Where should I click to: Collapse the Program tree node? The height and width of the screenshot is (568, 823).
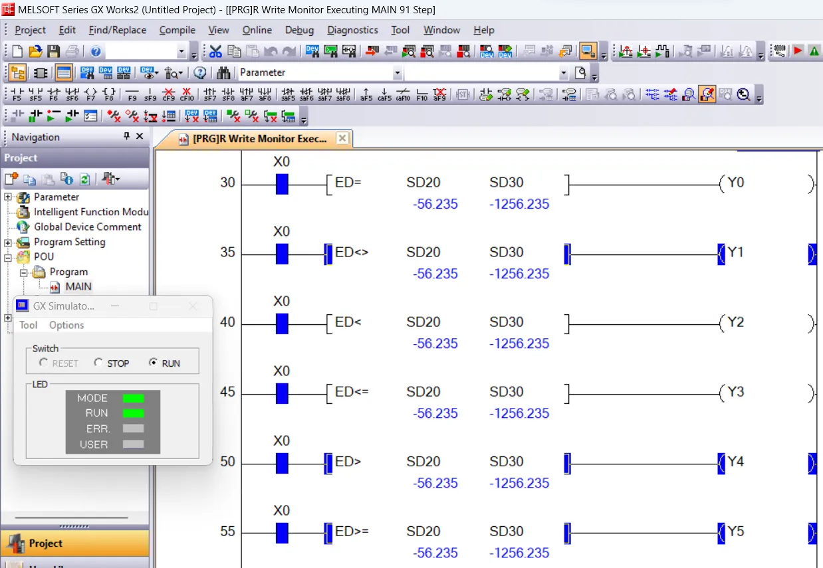pos(23,272)
